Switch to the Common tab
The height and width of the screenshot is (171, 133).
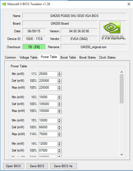click(x=10, y=57)
